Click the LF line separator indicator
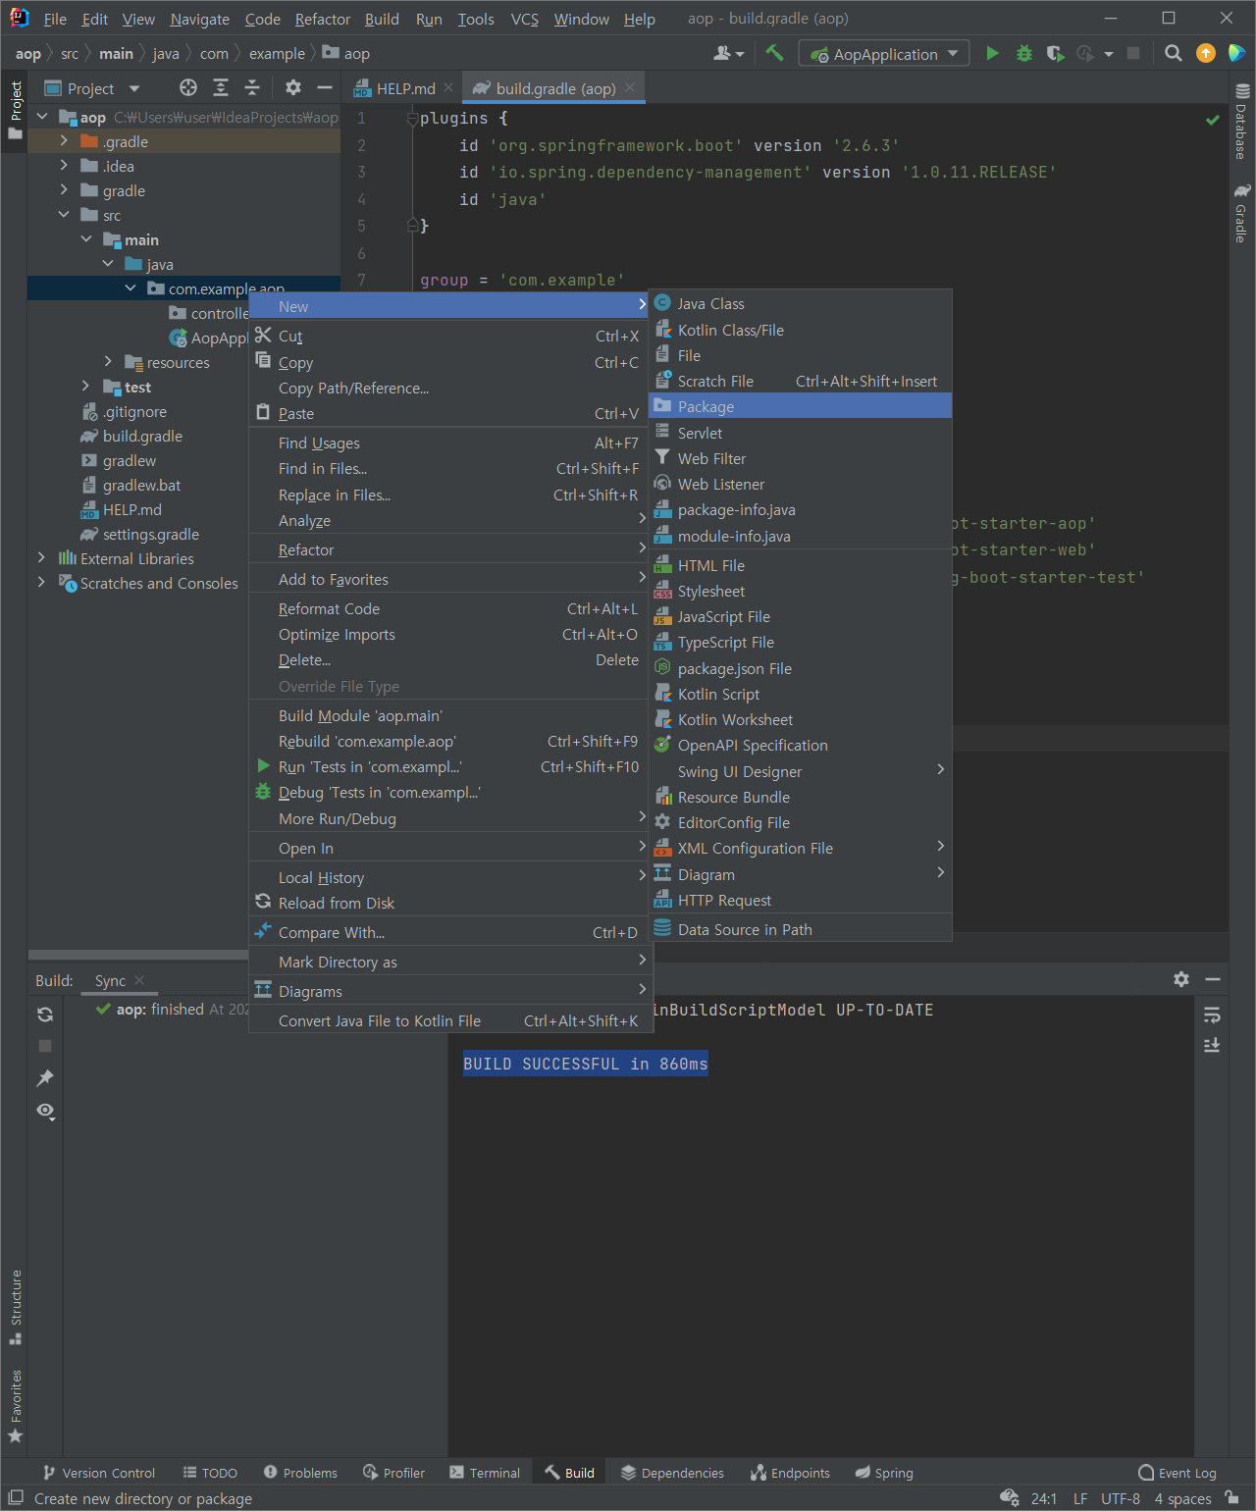The image size is (1256, 1511). click(x=1080, y=1498)
